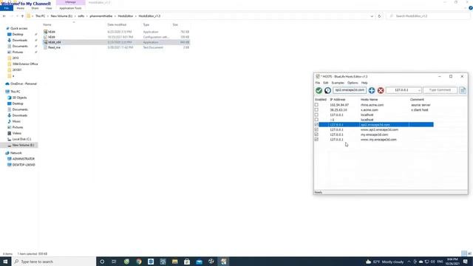The image size is (473, 266).
Task: Click the Task View icon on taskbar
Action: (x=114, y=262)
